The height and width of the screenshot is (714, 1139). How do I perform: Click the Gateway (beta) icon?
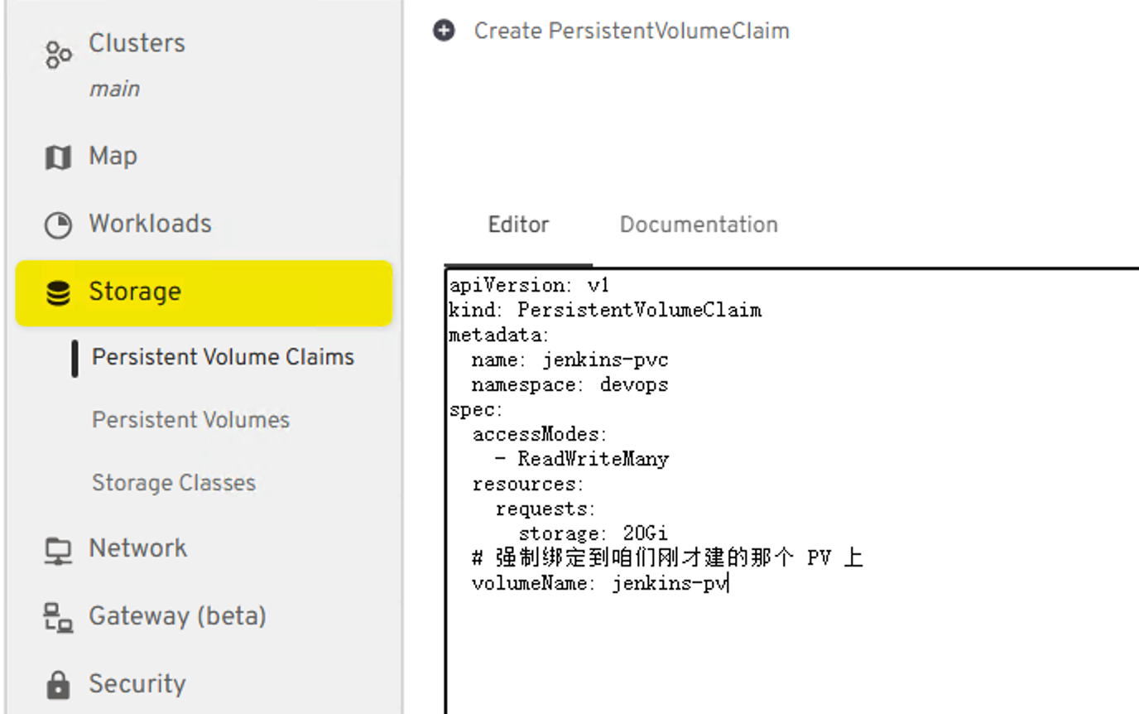click(58, 618)
